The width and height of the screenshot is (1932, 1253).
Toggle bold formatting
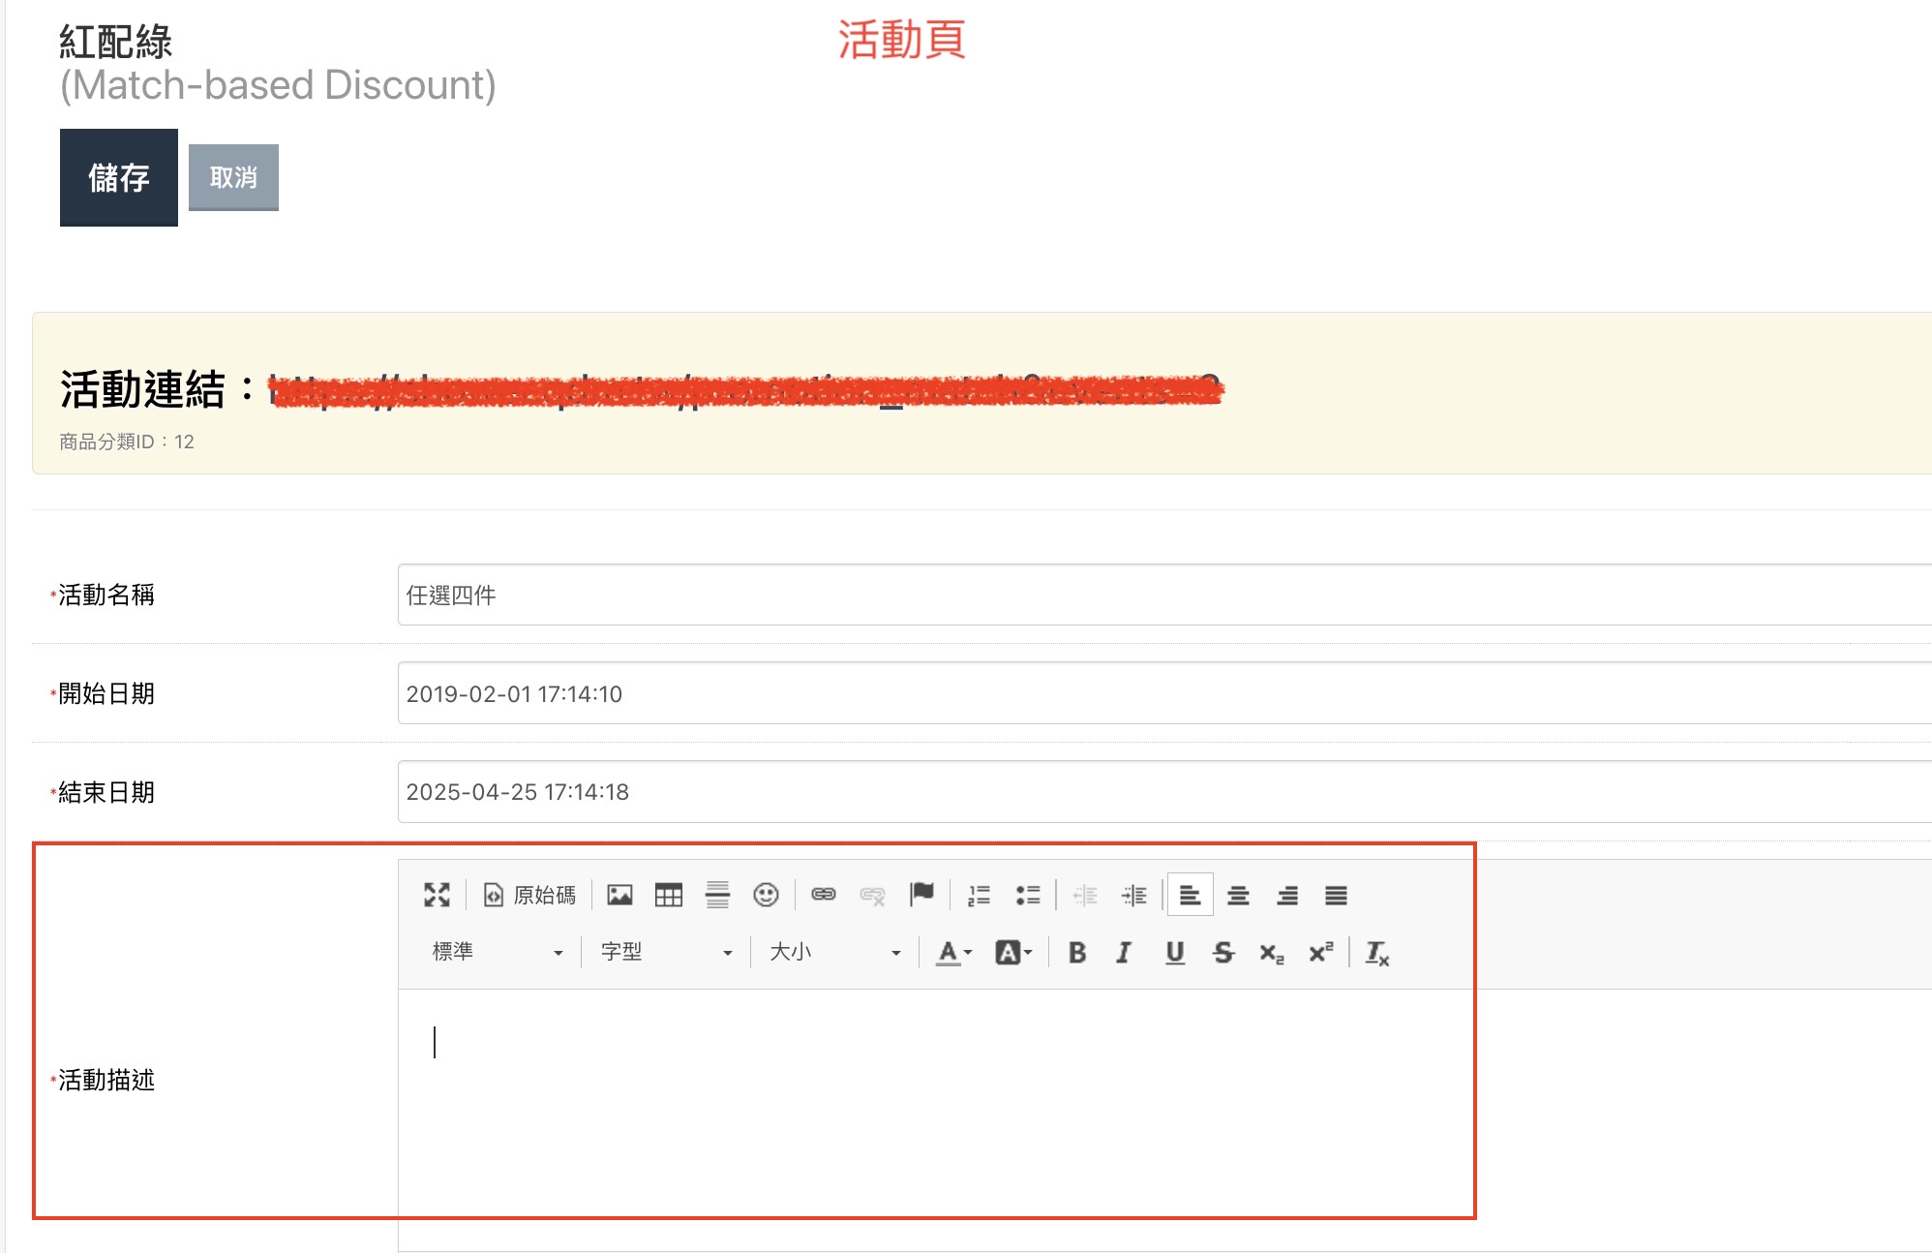[1076, 953]
